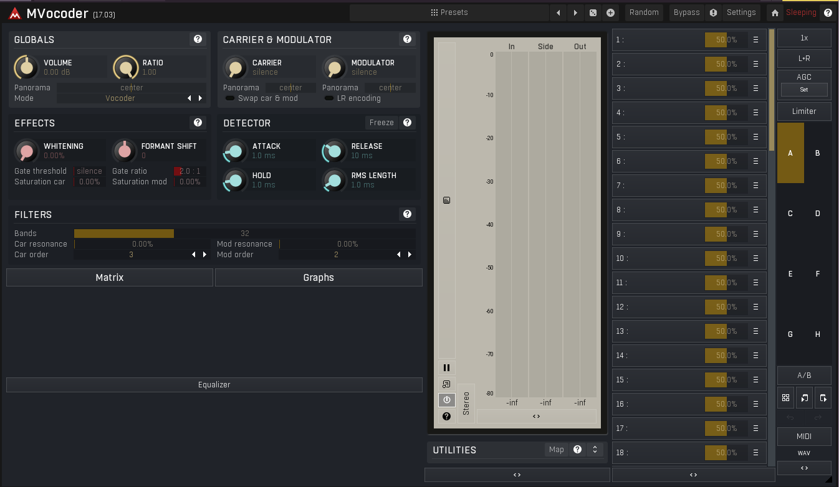
Task: Open the Matrix tab
Action: [110, 278]
